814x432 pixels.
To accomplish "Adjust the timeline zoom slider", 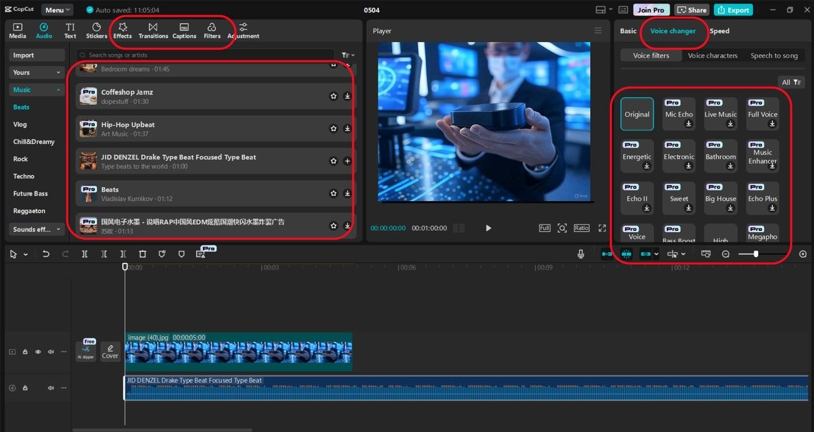I will pos(755,254).
